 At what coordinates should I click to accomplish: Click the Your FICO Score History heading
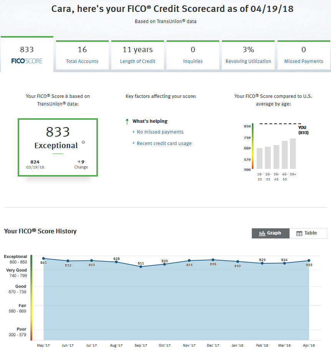pos(40,231)
